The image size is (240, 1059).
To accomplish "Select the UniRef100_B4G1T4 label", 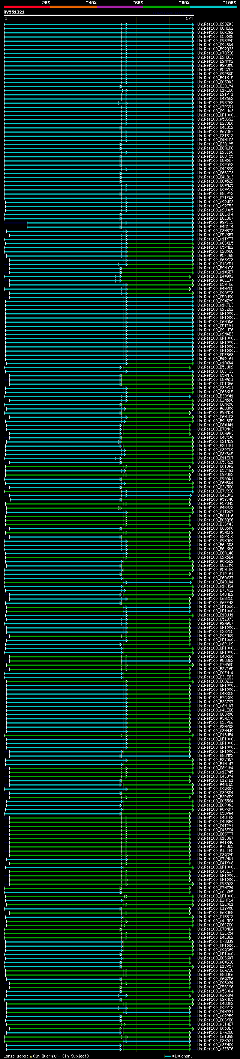I will pos(215,227).
